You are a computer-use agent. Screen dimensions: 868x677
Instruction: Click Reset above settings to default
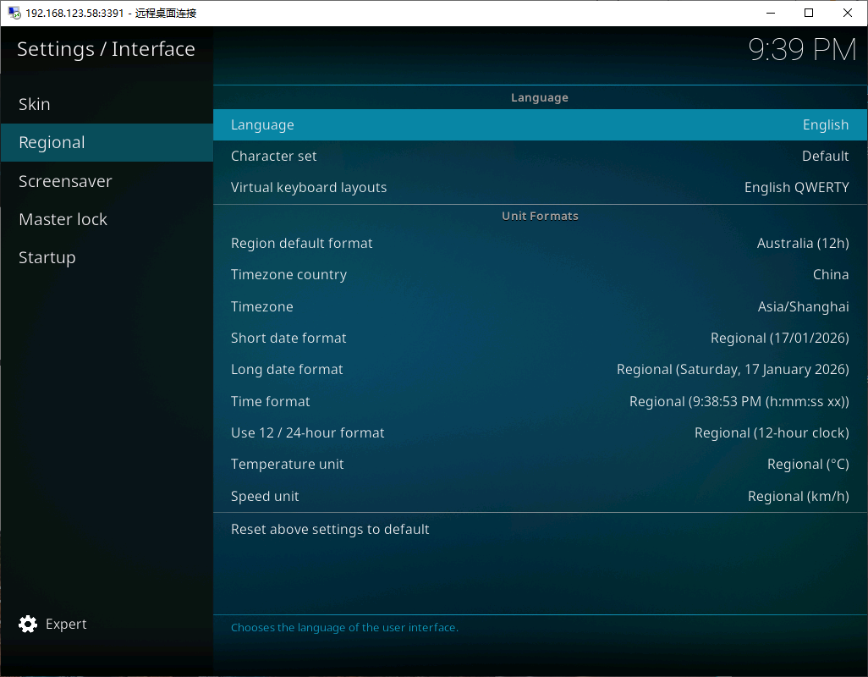(x=330, y=529)
